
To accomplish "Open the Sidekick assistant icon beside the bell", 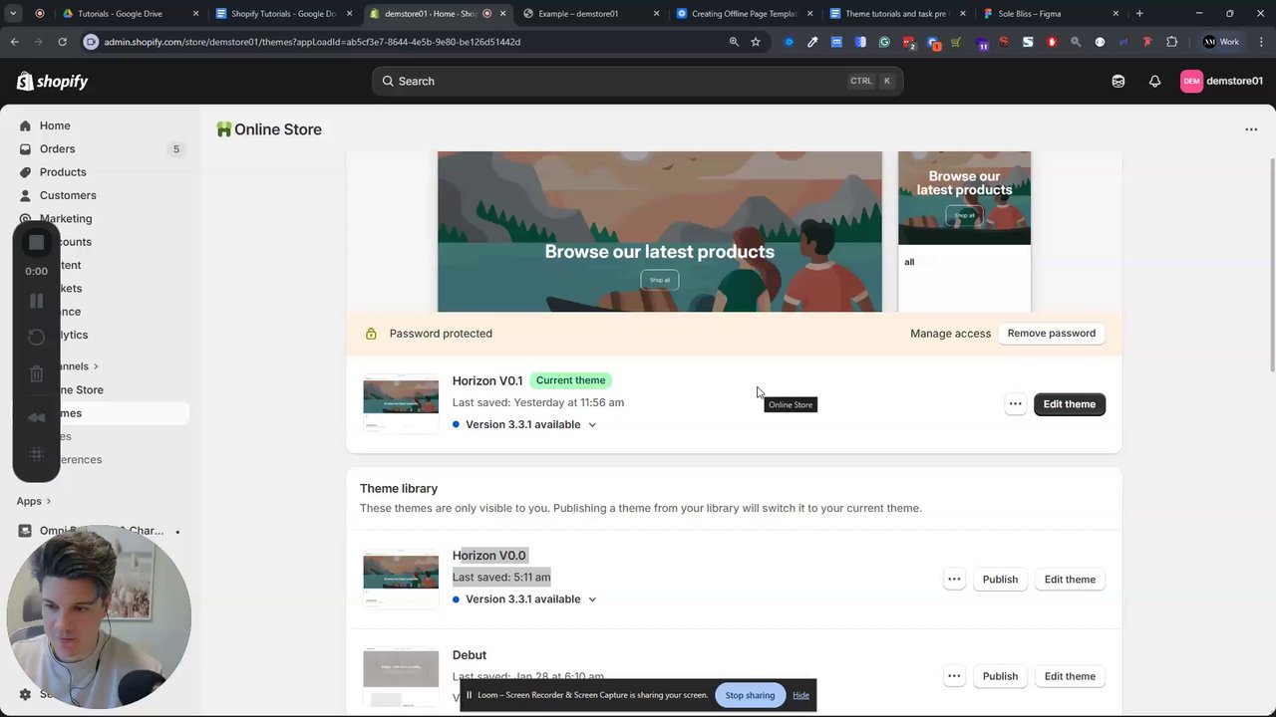I will tap(1118, 82).
